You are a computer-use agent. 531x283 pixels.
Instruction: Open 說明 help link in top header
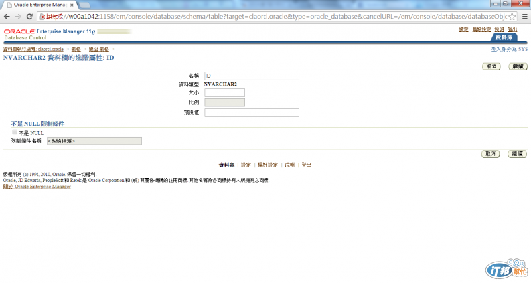499,29
